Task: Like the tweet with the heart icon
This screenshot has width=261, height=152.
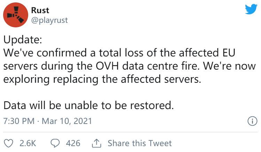Action: tap(8, 143)
